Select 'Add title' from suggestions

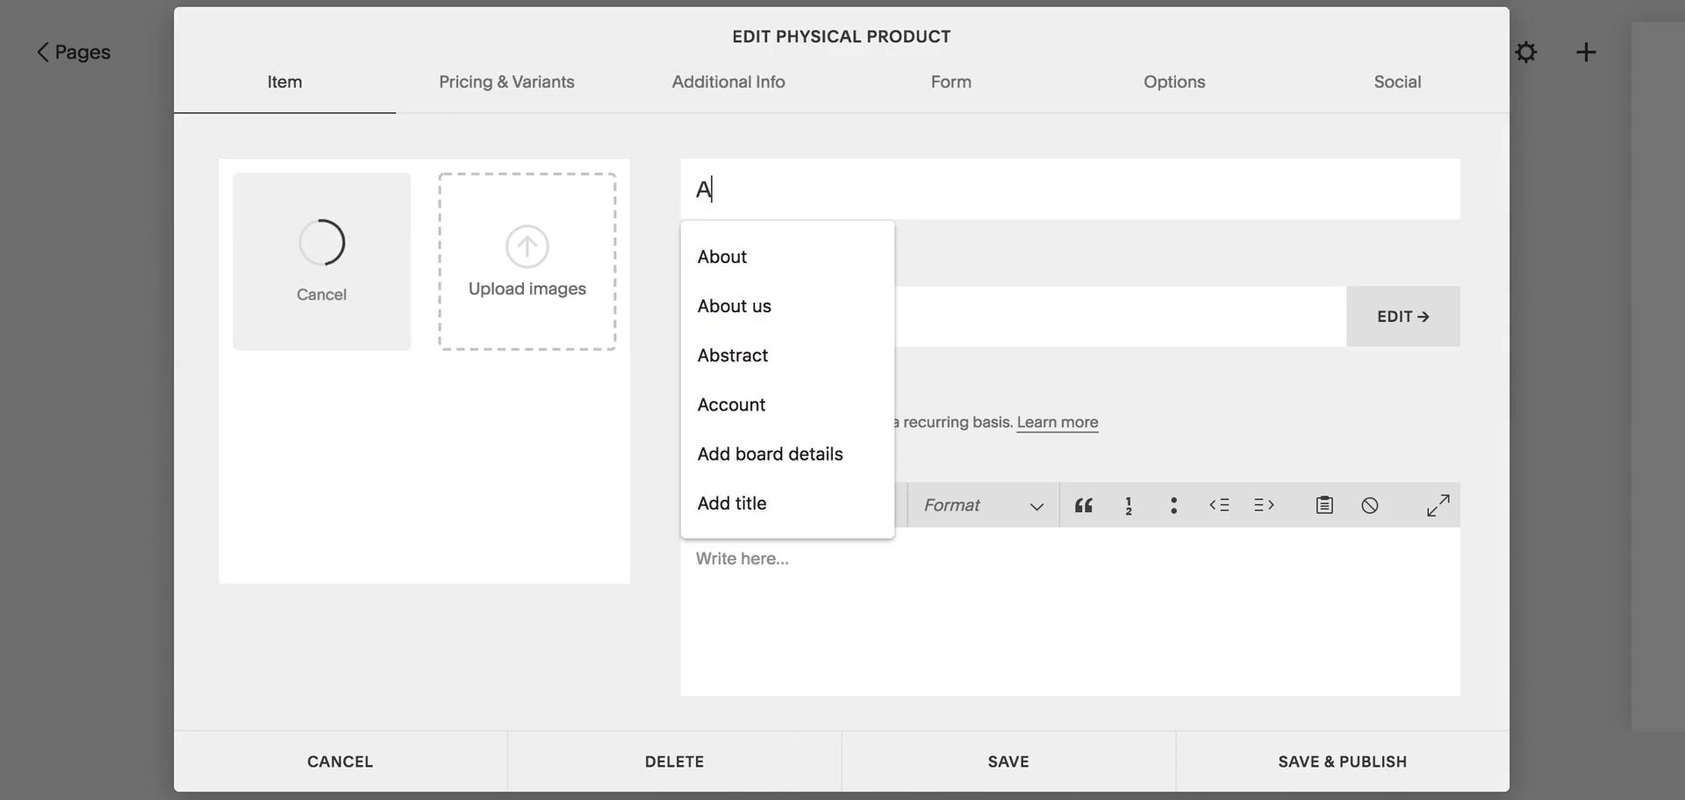[787, 503]
